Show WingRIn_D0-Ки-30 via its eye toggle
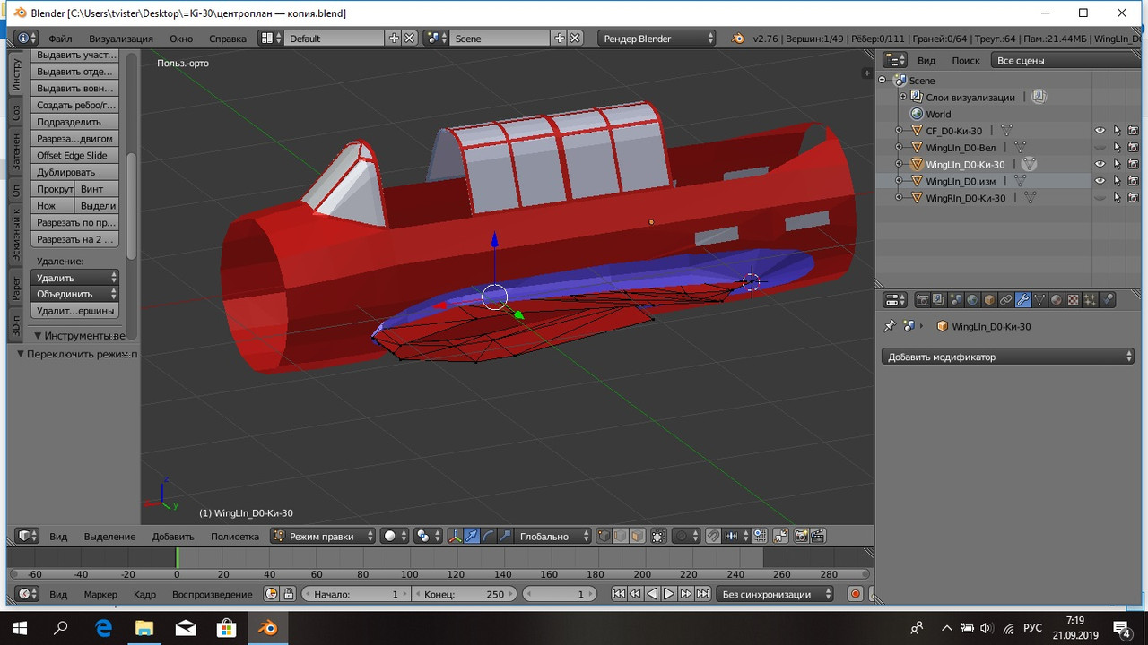 [1100, 198]
